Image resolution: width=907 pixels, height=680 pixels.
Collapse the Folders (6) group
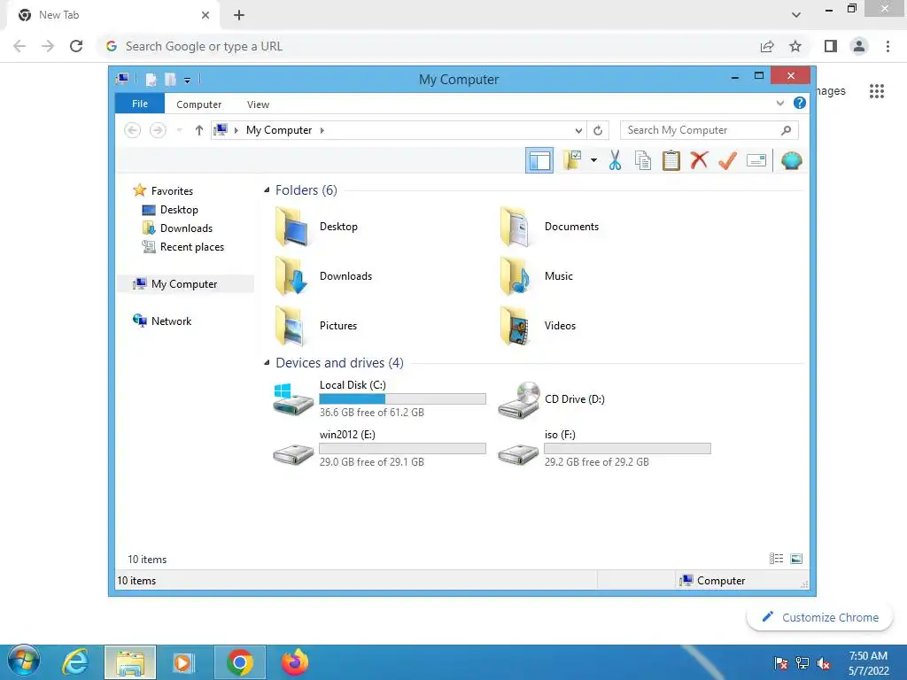[267, 189]
